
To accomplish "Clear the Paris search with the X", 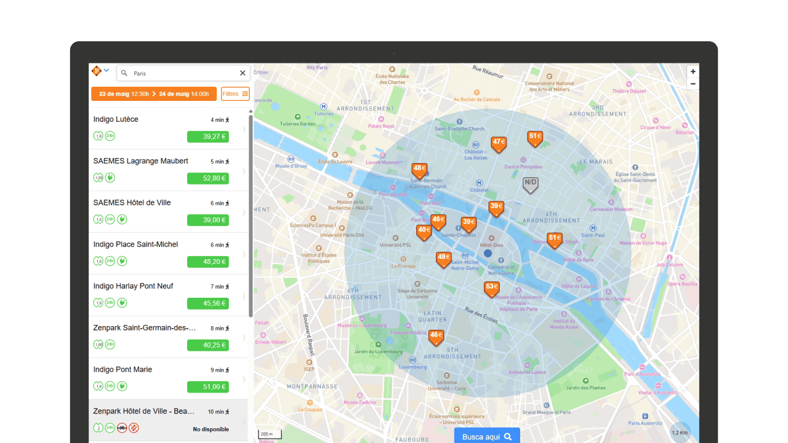I will point(243,73).
